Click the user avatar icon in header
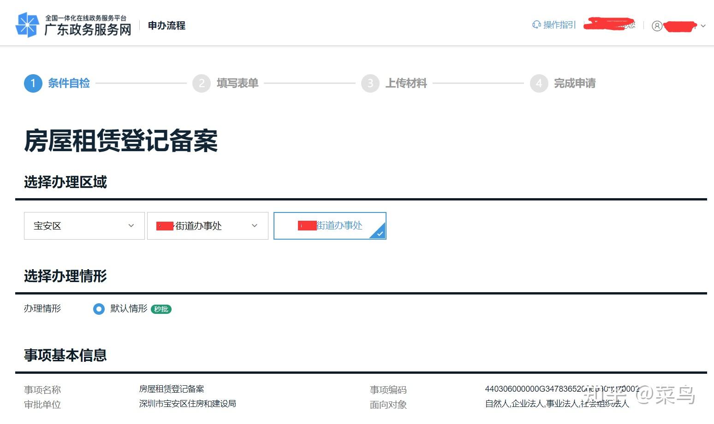The height and width of the screenshot is (424, 714). (x=657, y=26)
